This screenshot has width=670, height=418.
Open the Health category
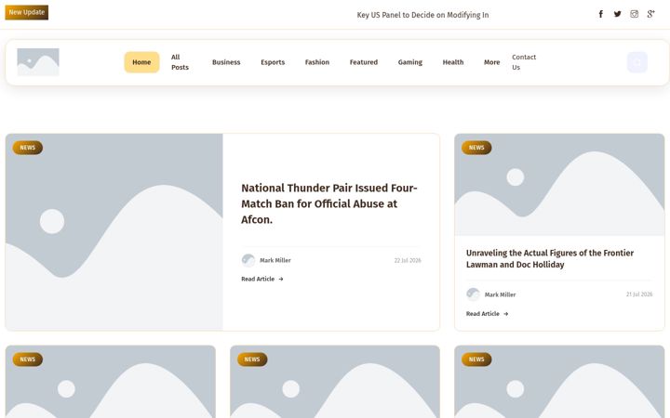(453, 62)
